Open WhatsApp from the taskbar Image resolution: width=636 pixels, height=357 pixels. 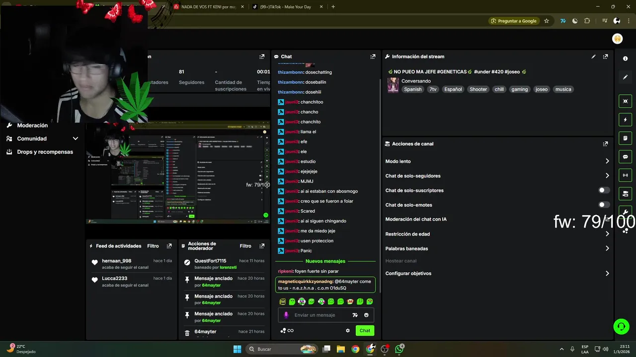399,349
